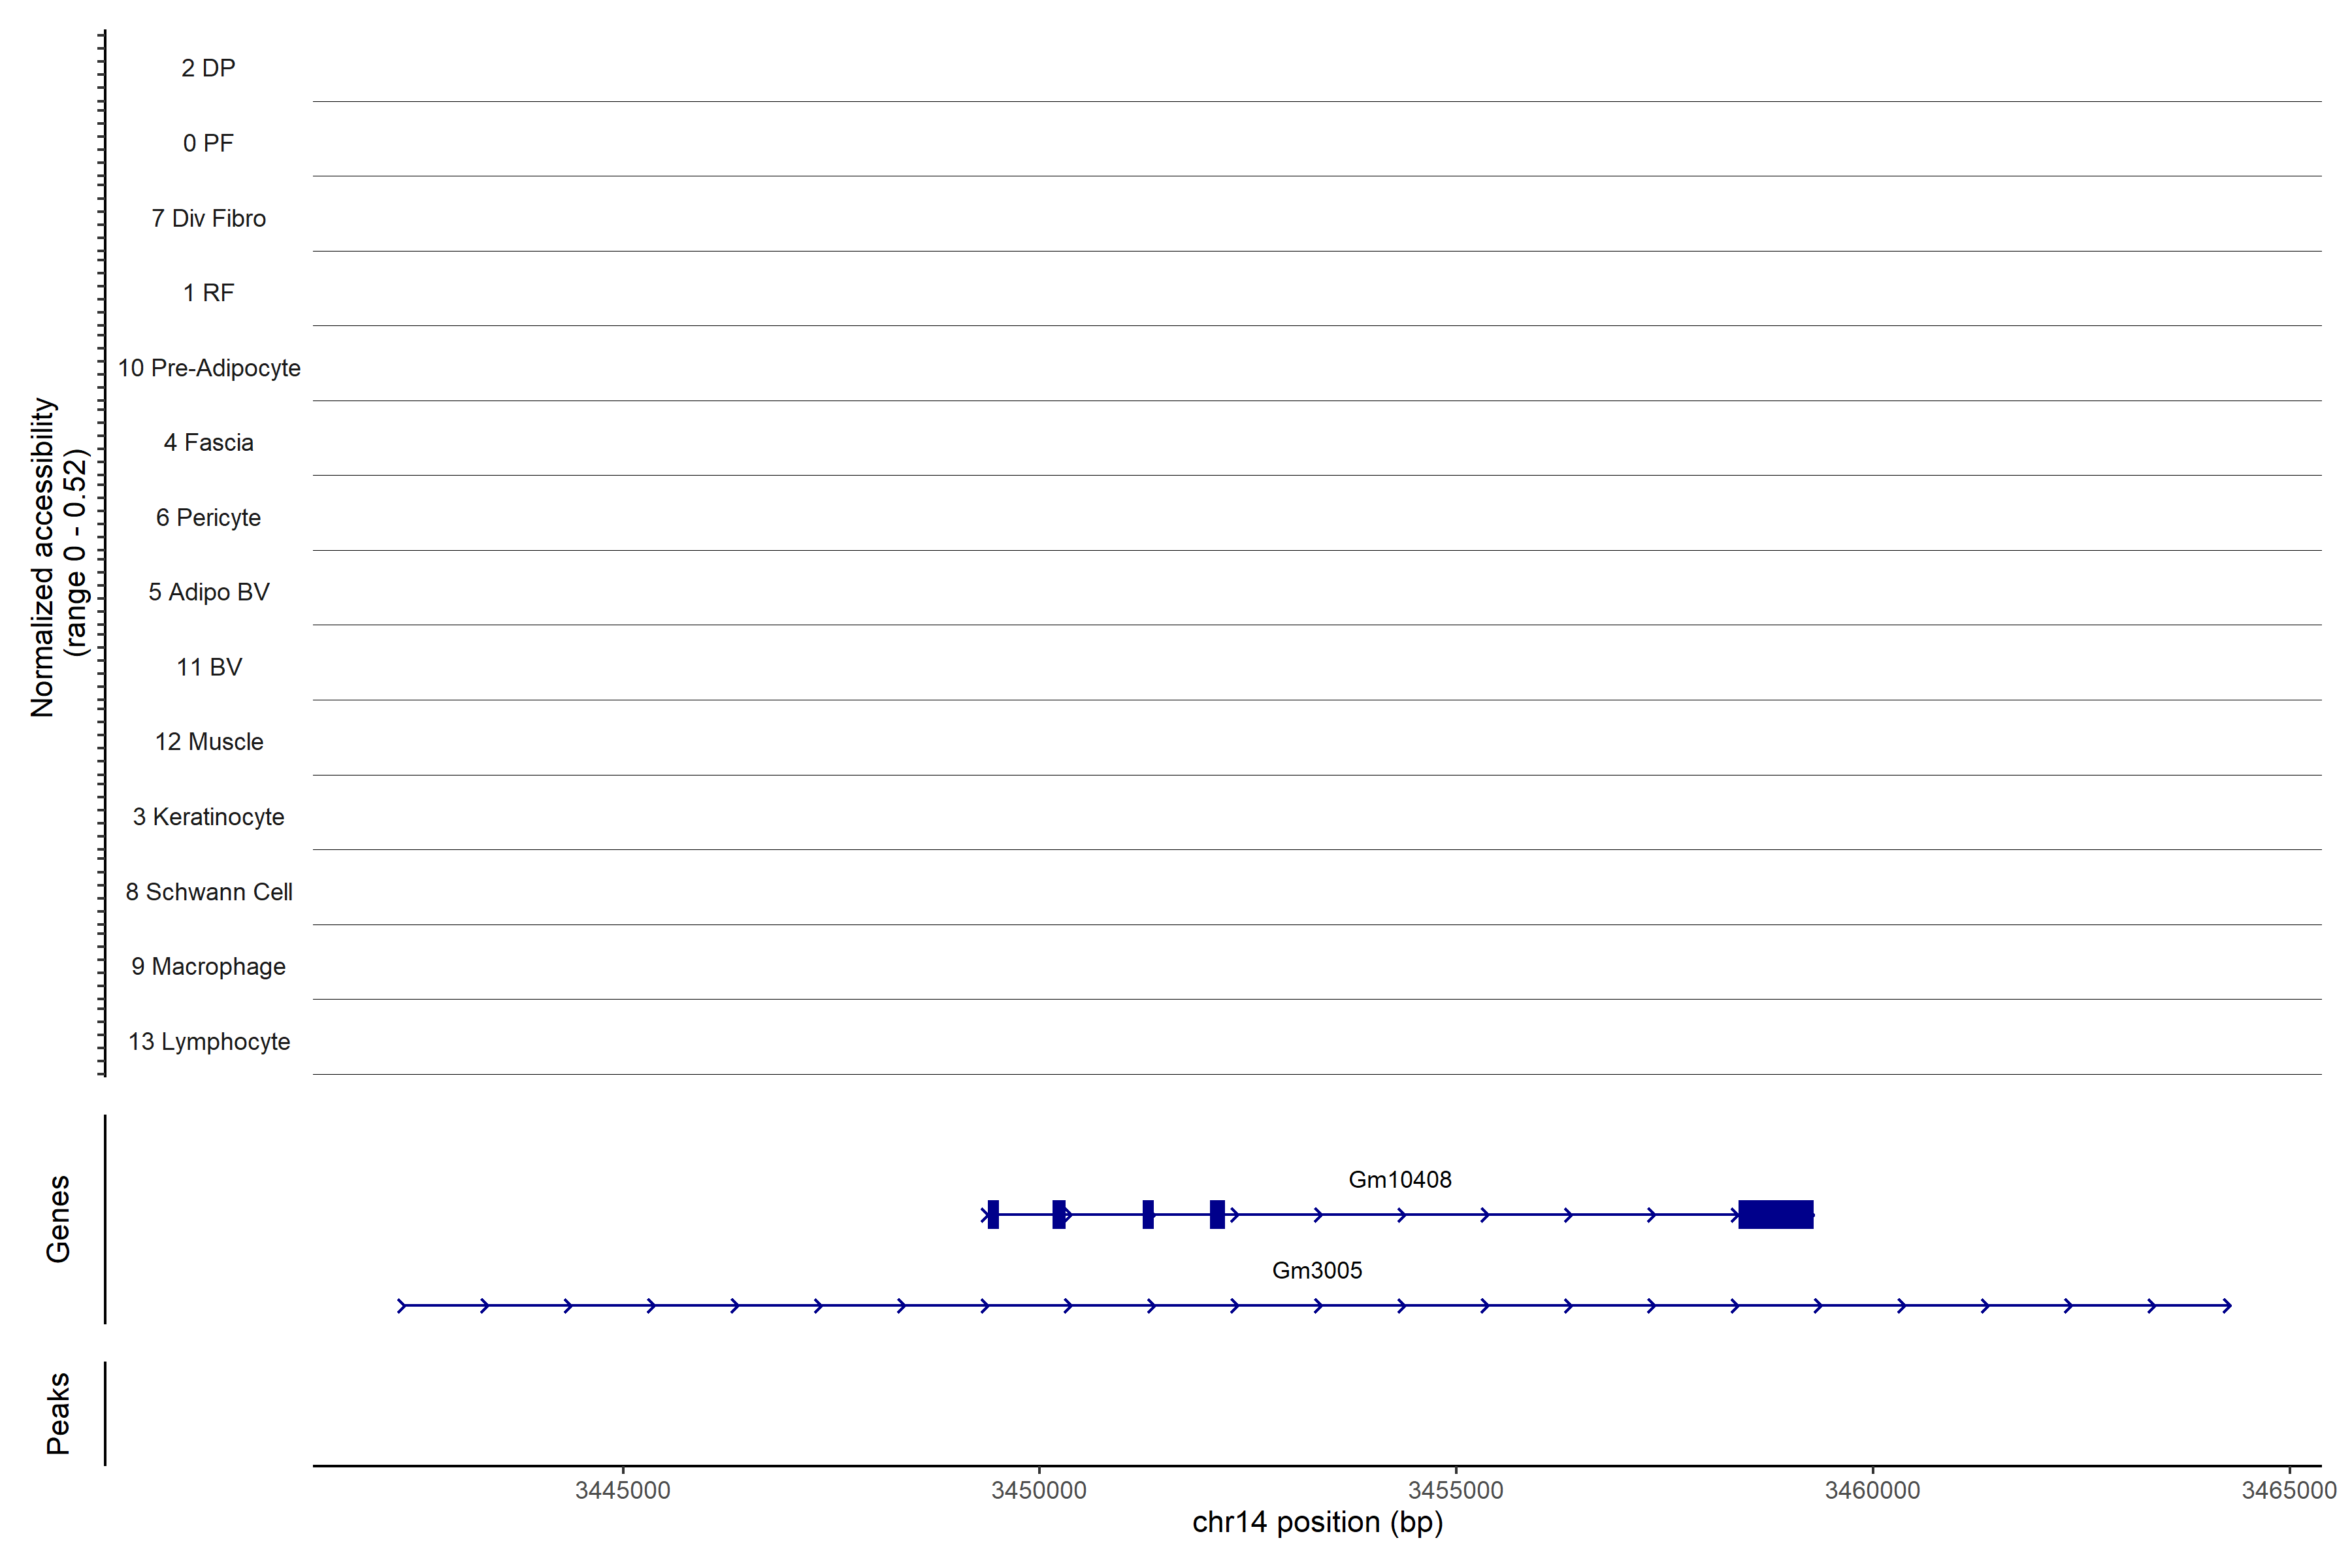Click the 3465000 axis tick label
The width and height of the screenshot is (2352, 1568).
[x=2288, y=1490]
